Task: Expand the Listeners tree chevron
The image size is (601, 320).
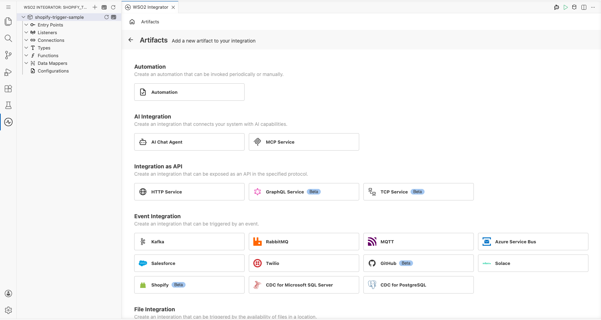Action: coord(26,32)
